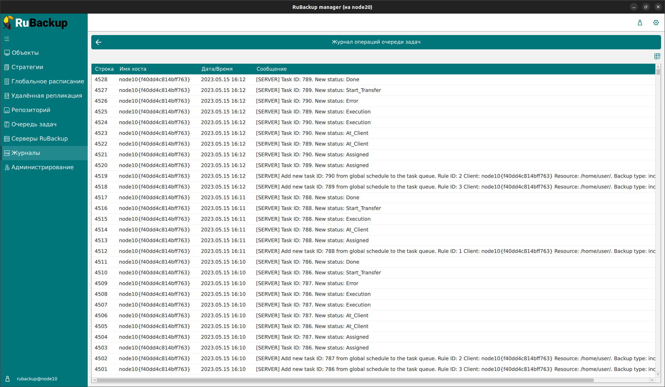The width and height of the screenshot is (665, 387).
Task: Open table column settings icon
Action: point(657,57)
